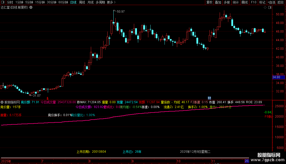Screen dimensions: 286x164
Task: Click the 均线: 46.17 value
Action: [181, 102]
